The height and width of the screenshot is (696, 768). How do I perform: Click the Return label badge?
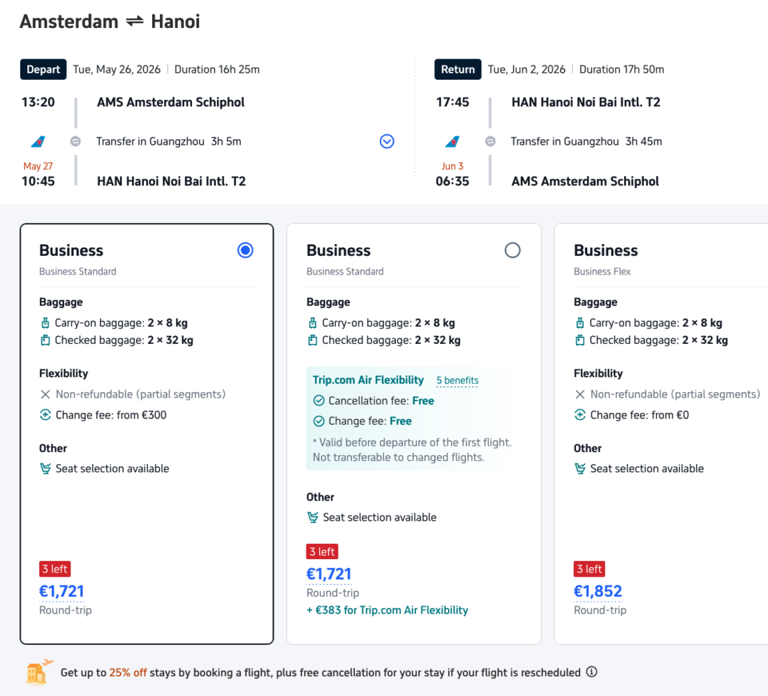[x=458, y=69]
